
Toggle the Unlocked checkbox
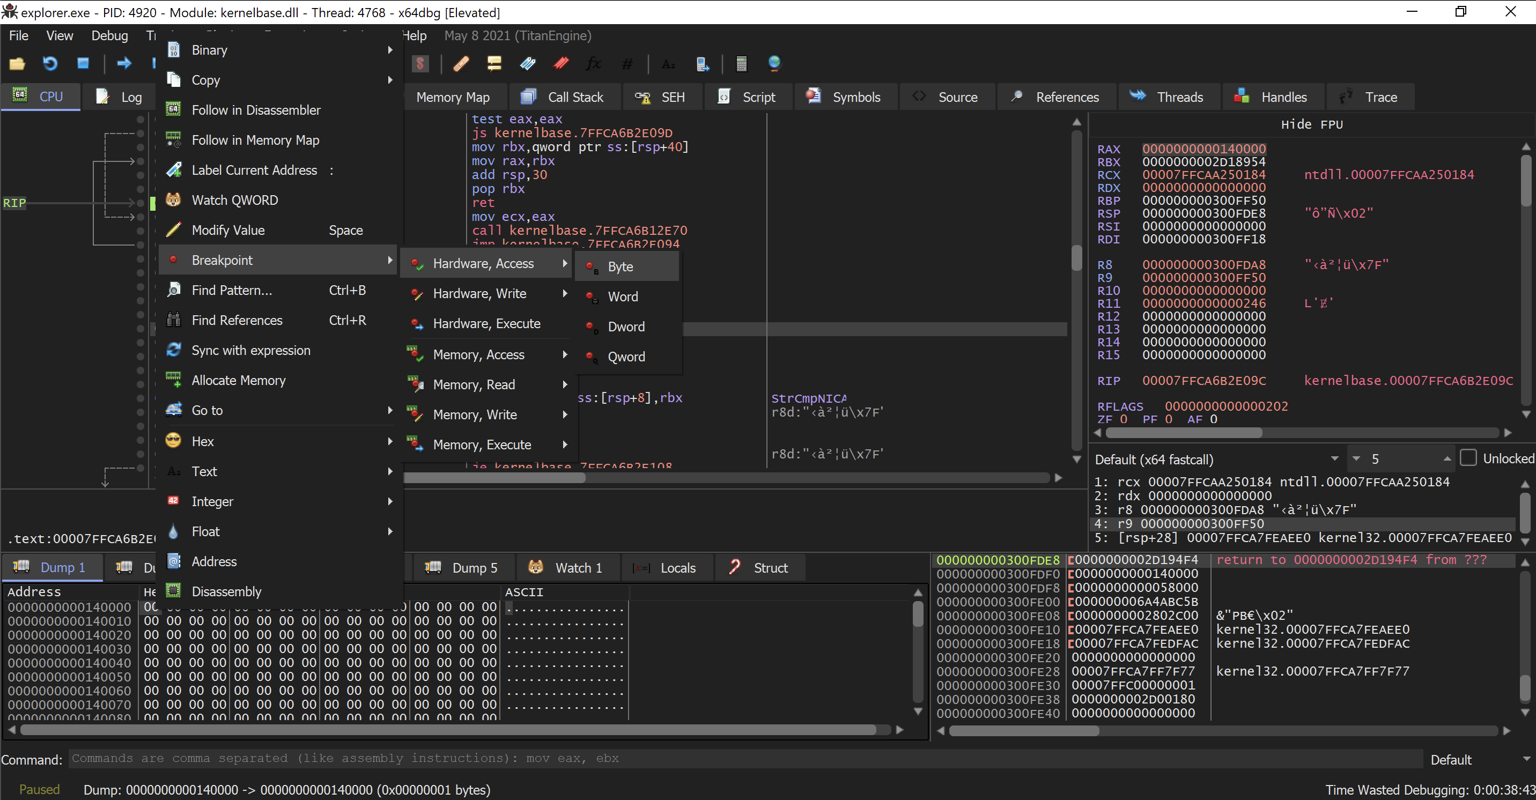pos(1468,458)
